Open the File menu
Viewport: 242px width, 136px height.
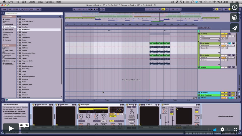click(x=17, y=2)
